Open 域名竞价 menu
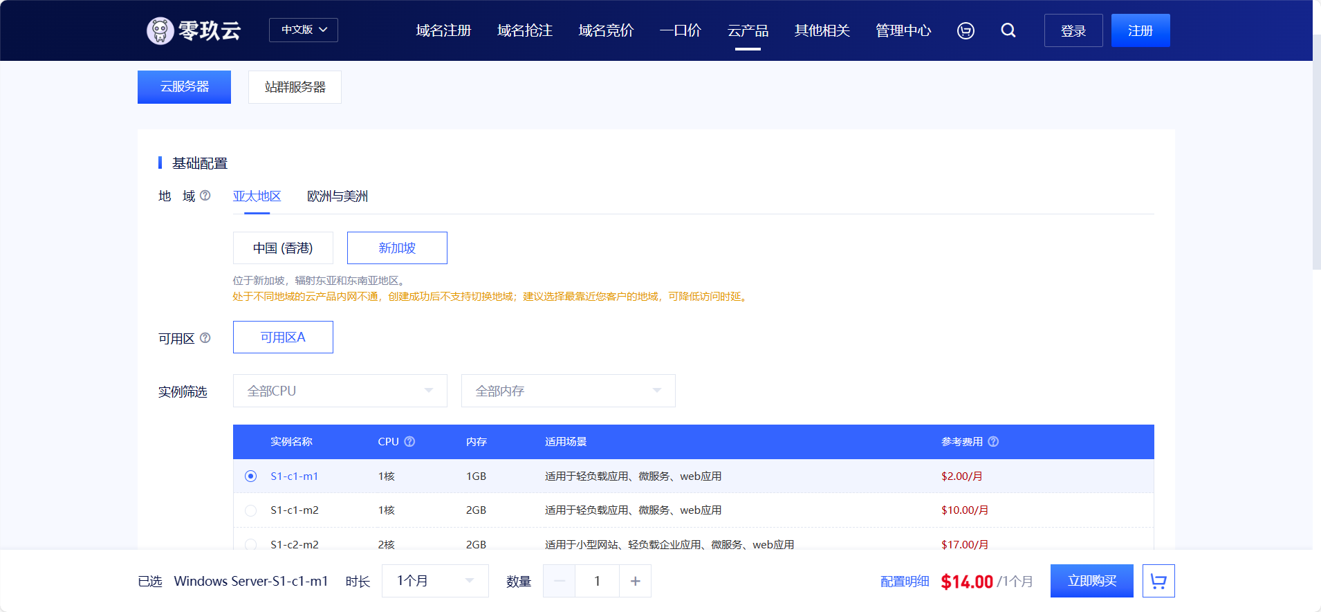Image resolution: width=1321 pixels, height=612 pixels. (606, 30)
